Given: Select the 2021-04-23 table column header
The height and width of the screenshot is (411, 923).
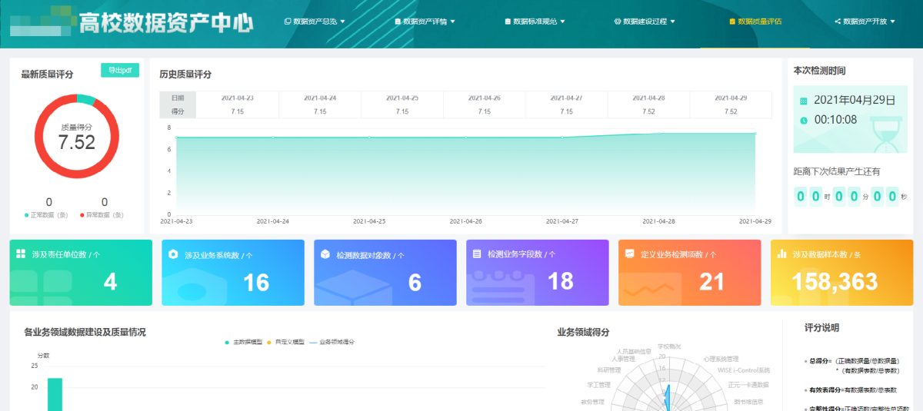Looking at the screenshot, I should pos(238,98).
